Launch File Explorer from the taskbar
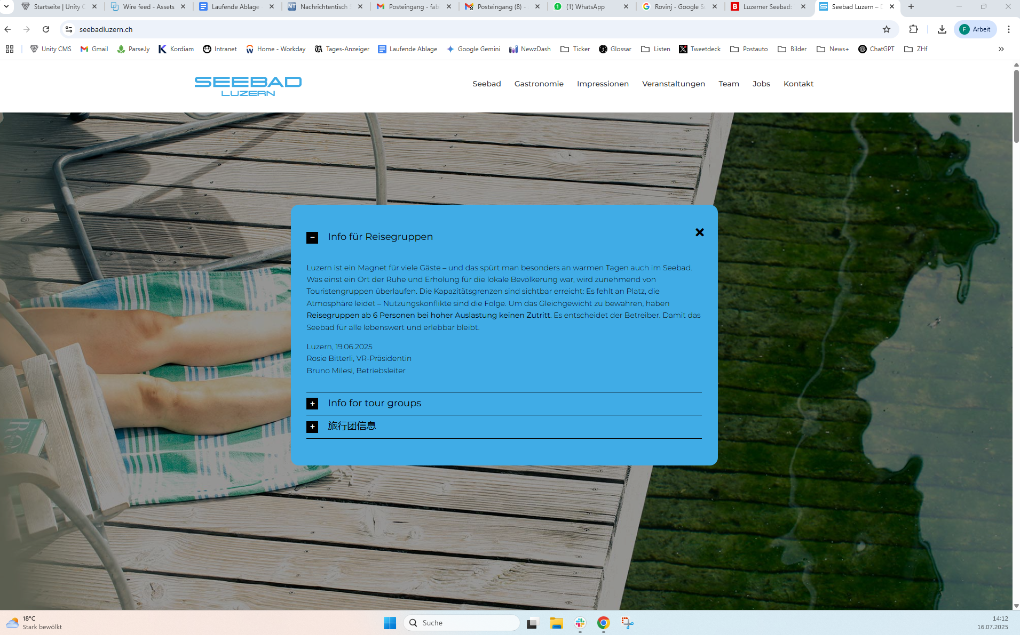 click(556, 623)
